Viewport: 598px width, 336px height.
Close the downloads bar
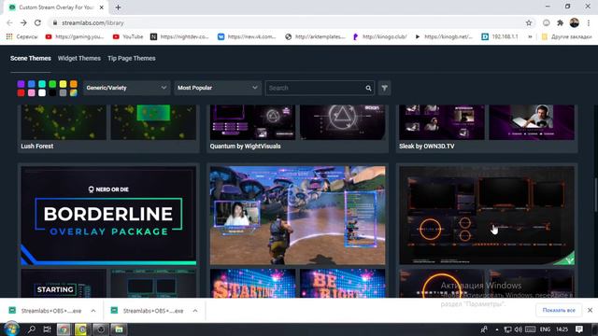coord(590,310)
